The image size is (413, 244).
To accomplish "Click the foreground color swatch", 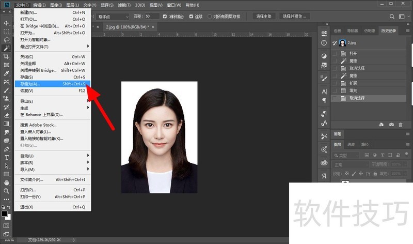I will click(x=5, y=213).
